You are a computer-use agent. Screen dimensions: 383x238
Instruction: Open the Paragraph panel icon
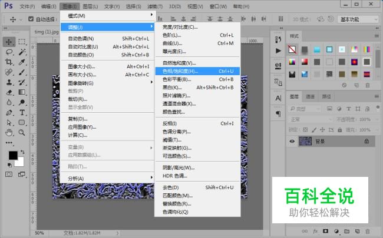pyautogui.click(x=278, y=114)
